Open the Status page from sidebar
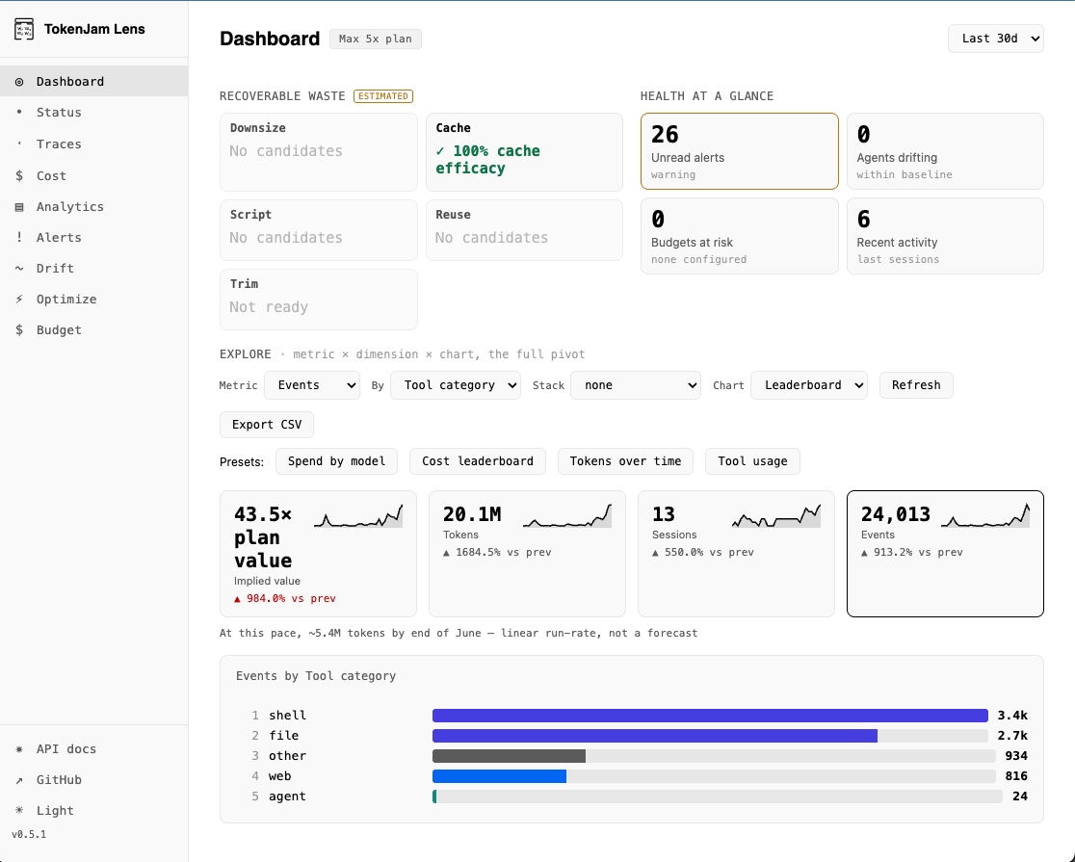Screen dimensions: 1075x862 tap(94, 112)
